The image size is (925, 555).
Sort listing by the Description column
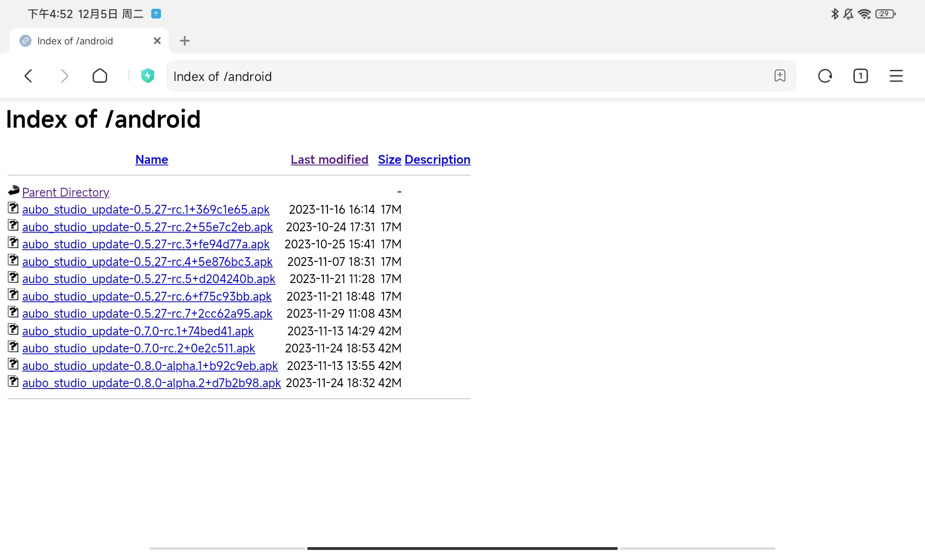point(438,160)
